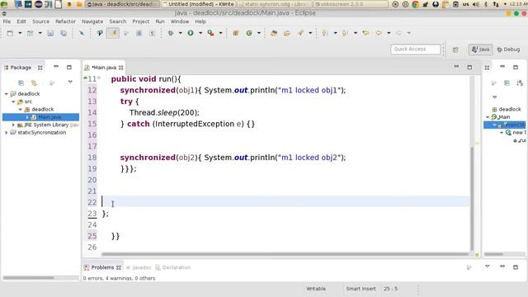Click the Open Type toolbar icon
528x297 pixels.
(274, 33)
